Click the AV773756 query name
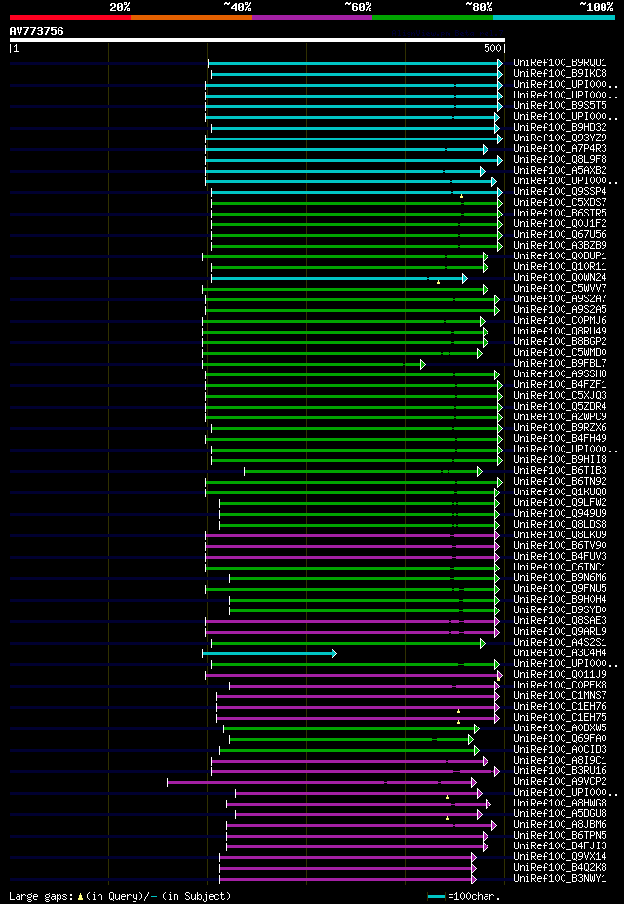Viewport: 624px width, 904px height. (36, 31)
